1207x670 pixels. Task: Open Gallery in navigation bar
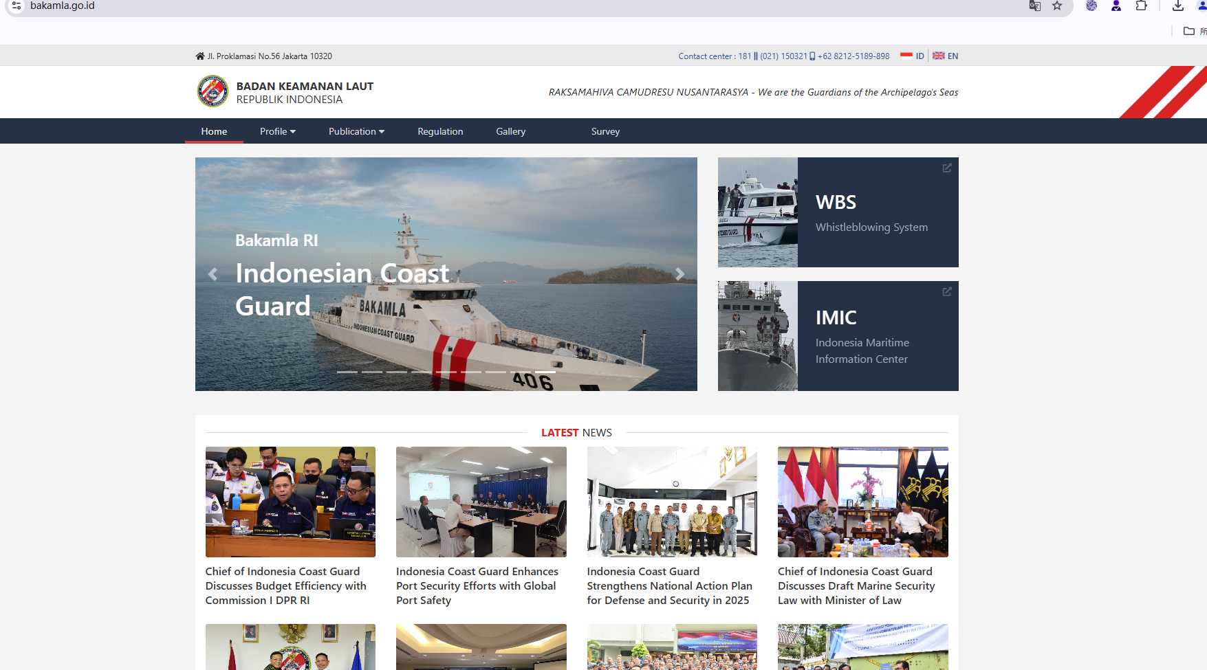510,131
